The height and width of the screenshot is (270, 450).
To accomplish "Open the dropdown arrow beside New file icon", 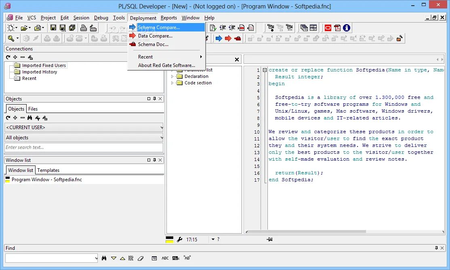I will coord(16,28).
